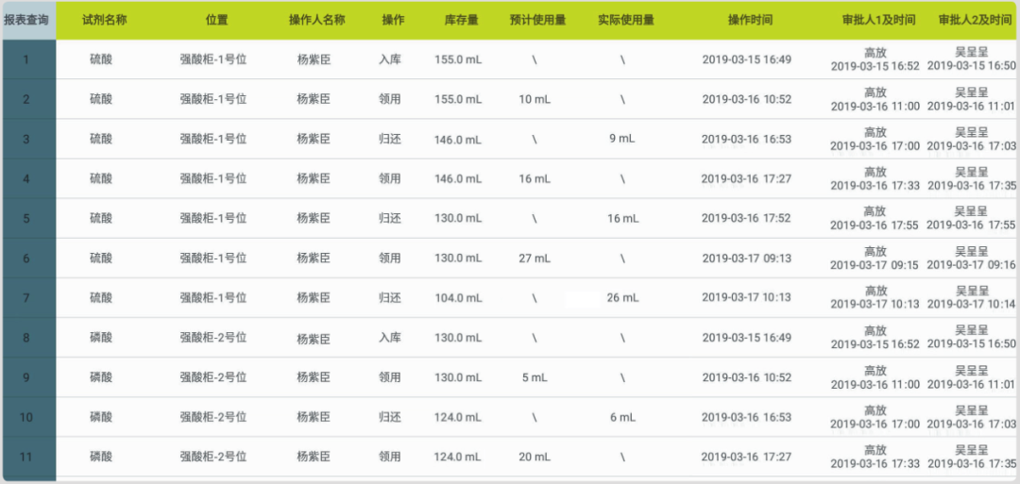Click 155.0 mL stock in row 1
The image size is (1020, 484).
tap(458, 59)
